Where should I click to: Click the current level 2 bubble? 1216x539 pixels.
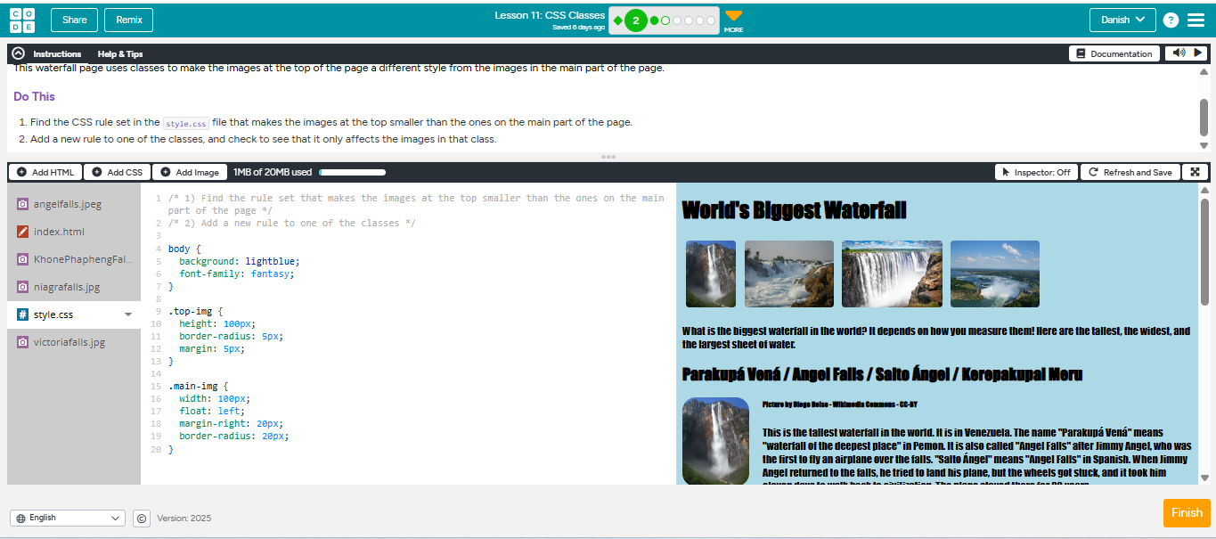coord(635,20)
